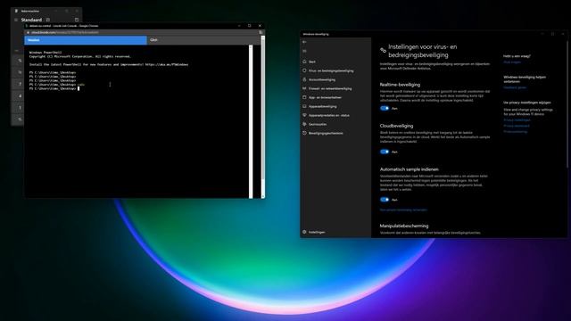Image resolution: width=571 pixels, height=321 pixels.
Task: Turn off Realtime-beveiliging toggle
Action: [385, 109]
